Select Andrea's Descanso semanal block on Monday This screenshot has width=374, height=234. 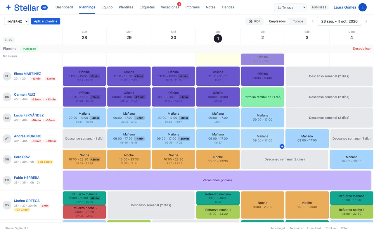point(84,138)
